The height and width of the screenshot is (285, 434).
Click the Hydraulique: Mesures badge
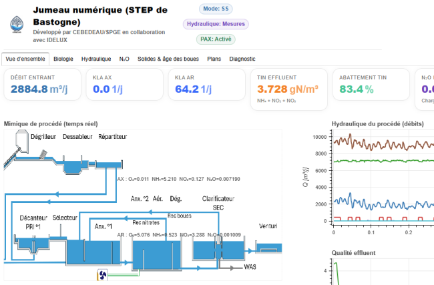tap(216, 24)
